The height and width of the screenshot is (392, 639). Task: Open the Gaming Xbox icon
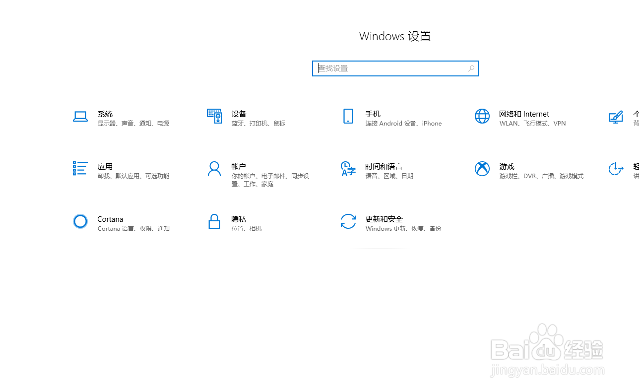[x=482, y=169]
